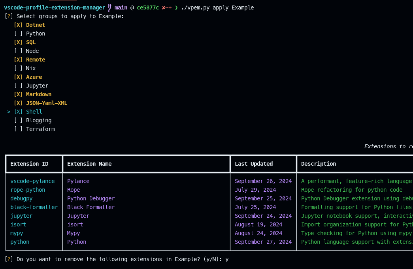This screenshot has height=269, width=413.
Task: Toggle the Remote group checkbox
Action: (18, 60)
